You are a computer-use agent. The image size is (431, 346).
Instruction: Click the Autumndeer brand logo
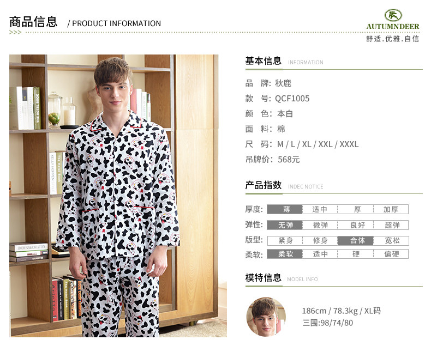(392, 20)
